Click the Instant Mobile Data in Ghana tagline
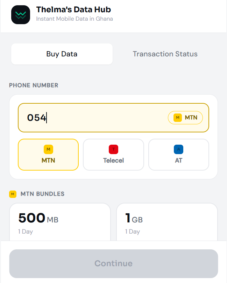Screen dimensions: 227x283 [75, 19]
